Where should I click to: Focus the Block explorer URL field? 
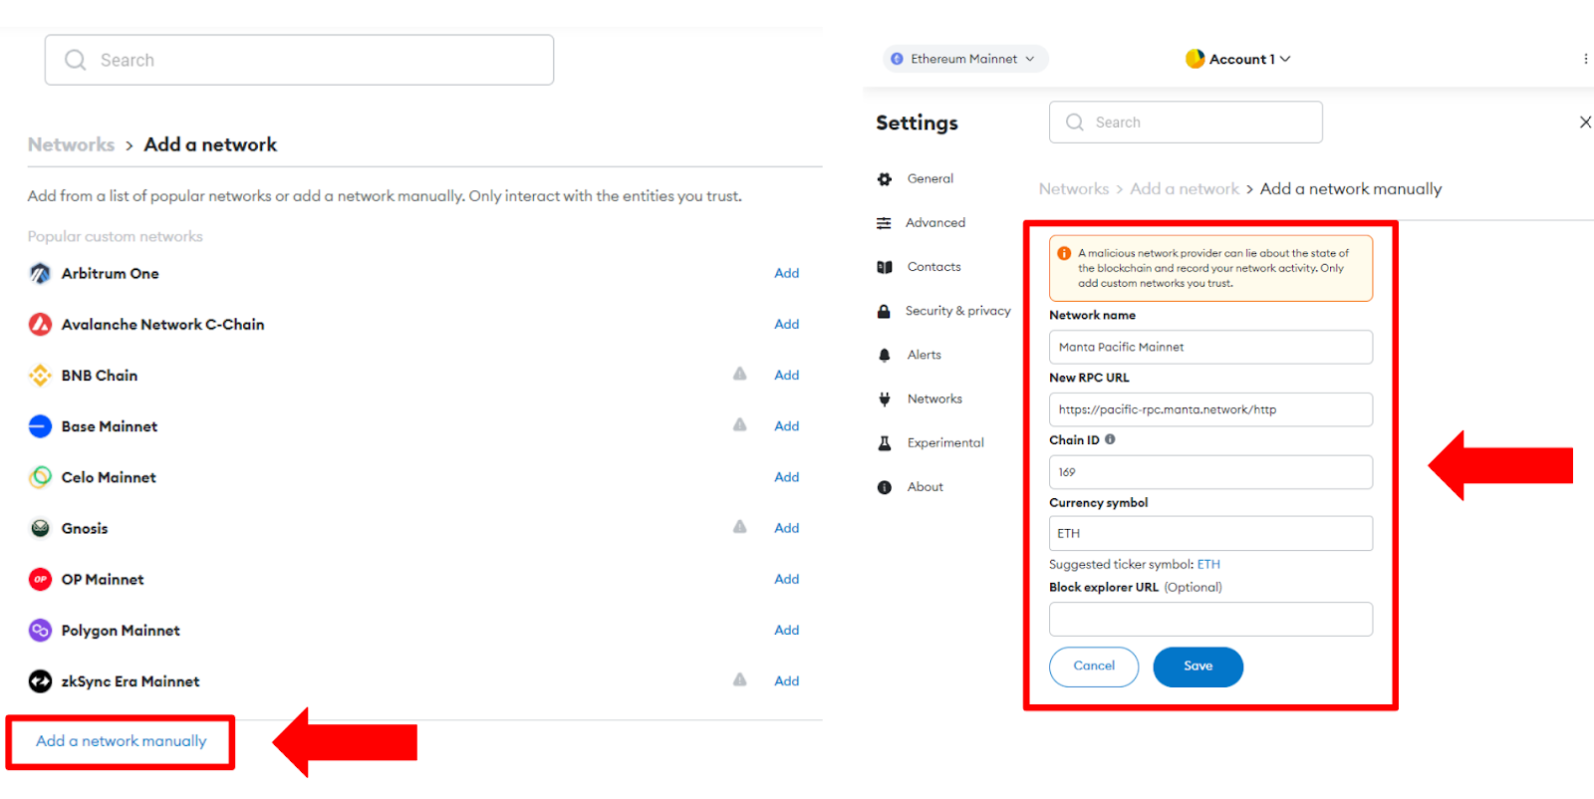tap(1210, 619)
